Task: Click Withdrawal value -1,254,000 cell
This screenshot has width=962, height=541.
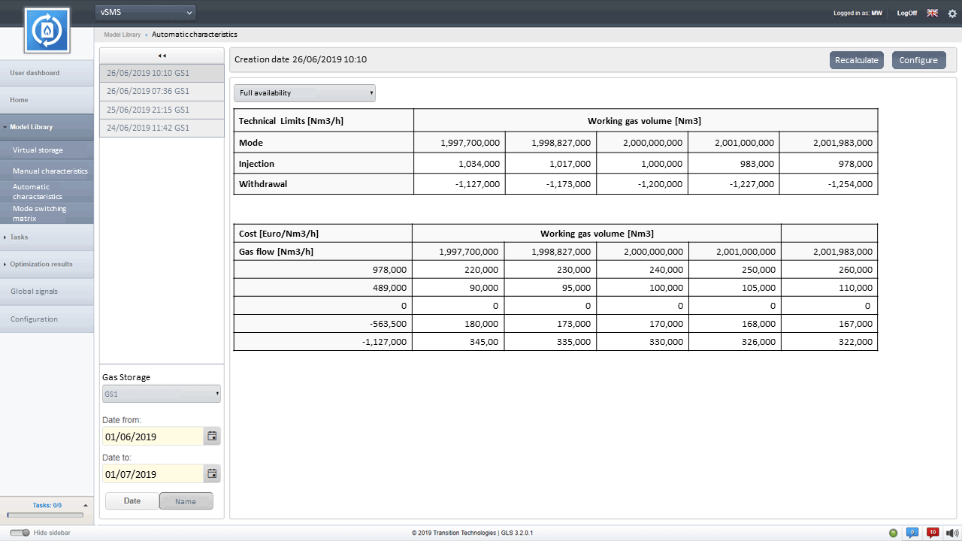Action: click(x=828, y=184)
